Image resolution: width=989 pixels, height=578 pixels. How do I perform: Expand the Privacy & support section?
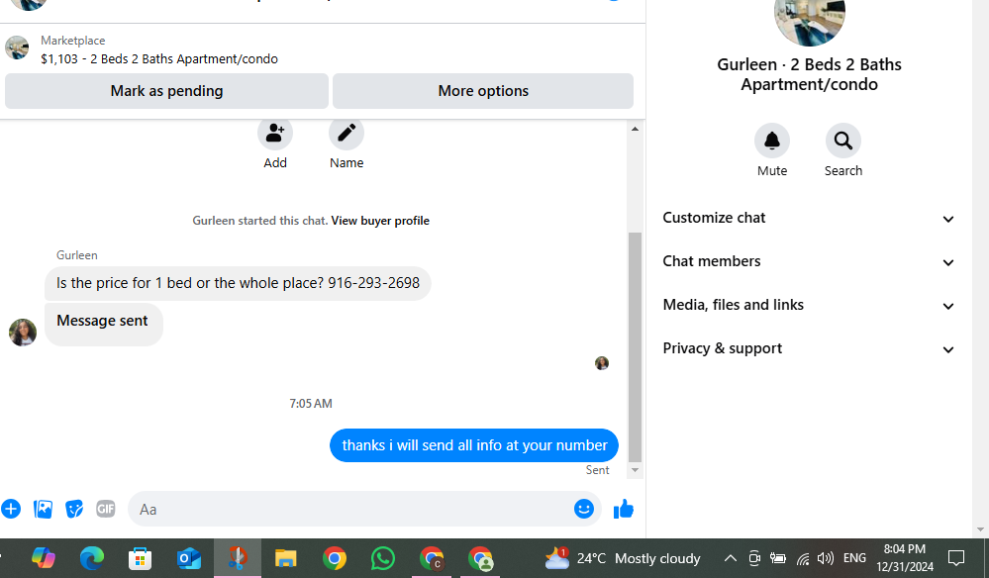tap(809, 348)
